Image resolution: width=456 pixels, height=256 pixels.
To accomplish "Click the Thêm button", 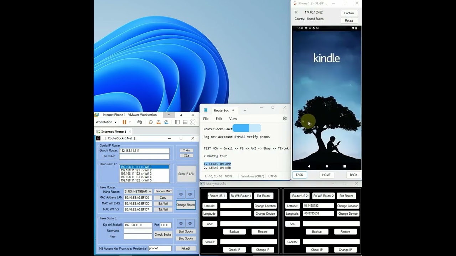I will [186, 150].
